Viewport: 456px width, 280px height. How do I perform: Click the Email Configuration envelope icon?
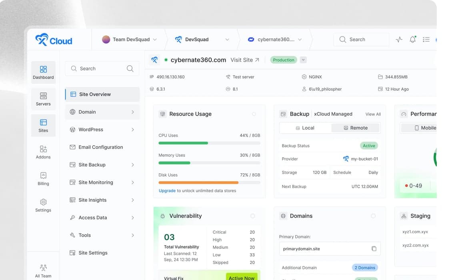point(72,147)
